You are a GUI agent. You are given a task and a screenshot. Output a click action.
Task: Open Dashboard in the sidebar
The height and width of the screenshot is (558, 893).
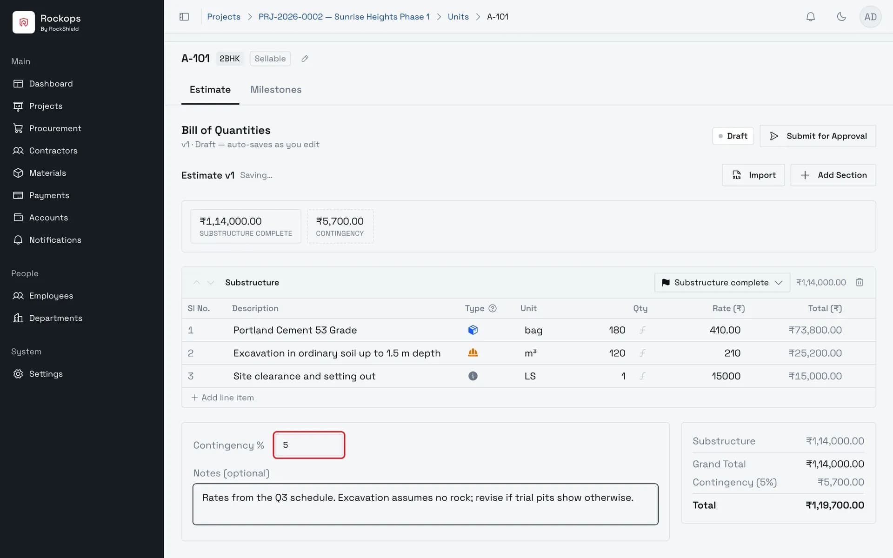51,84
